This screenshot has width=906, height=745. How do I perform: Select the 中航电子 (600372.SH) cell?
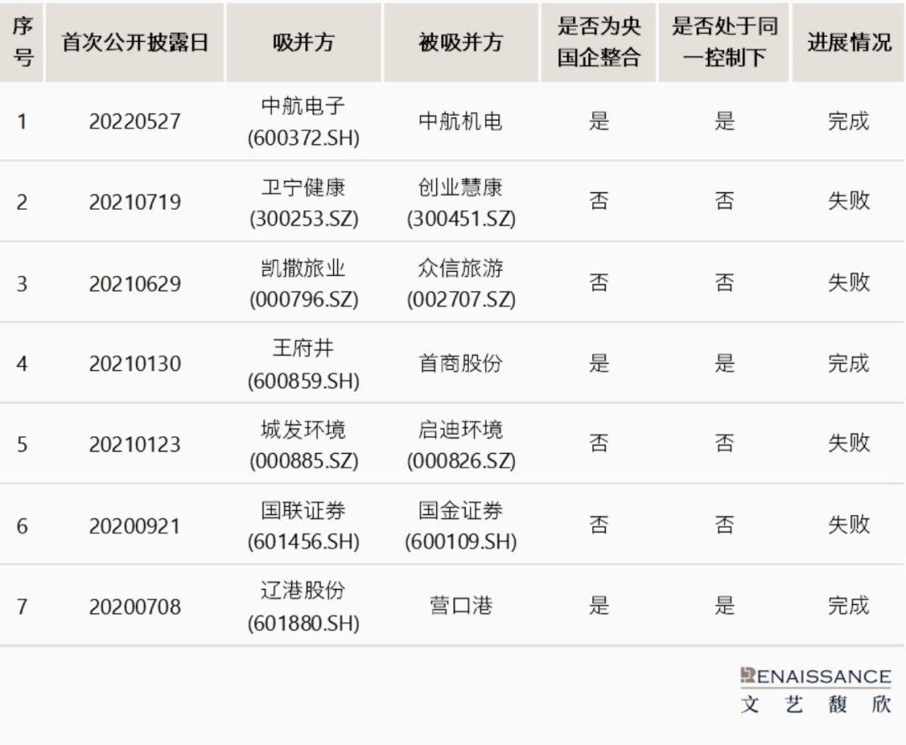pos(304,122)
